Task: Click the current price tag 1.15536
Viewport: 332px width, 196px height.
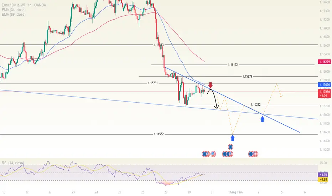Action: coord(324,92)
